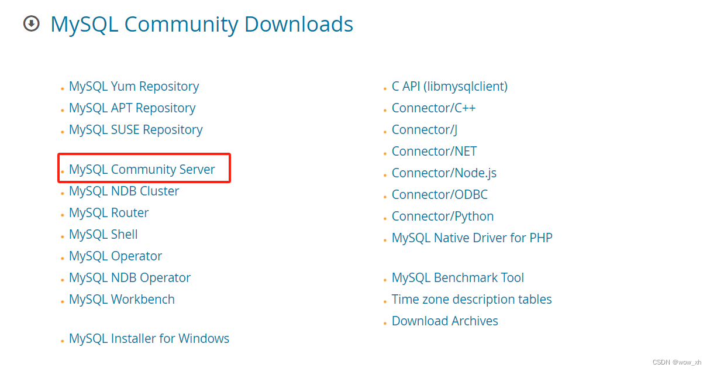Open Connector/Node.js download page
710x371 pixels.
[x=444, y=173]
